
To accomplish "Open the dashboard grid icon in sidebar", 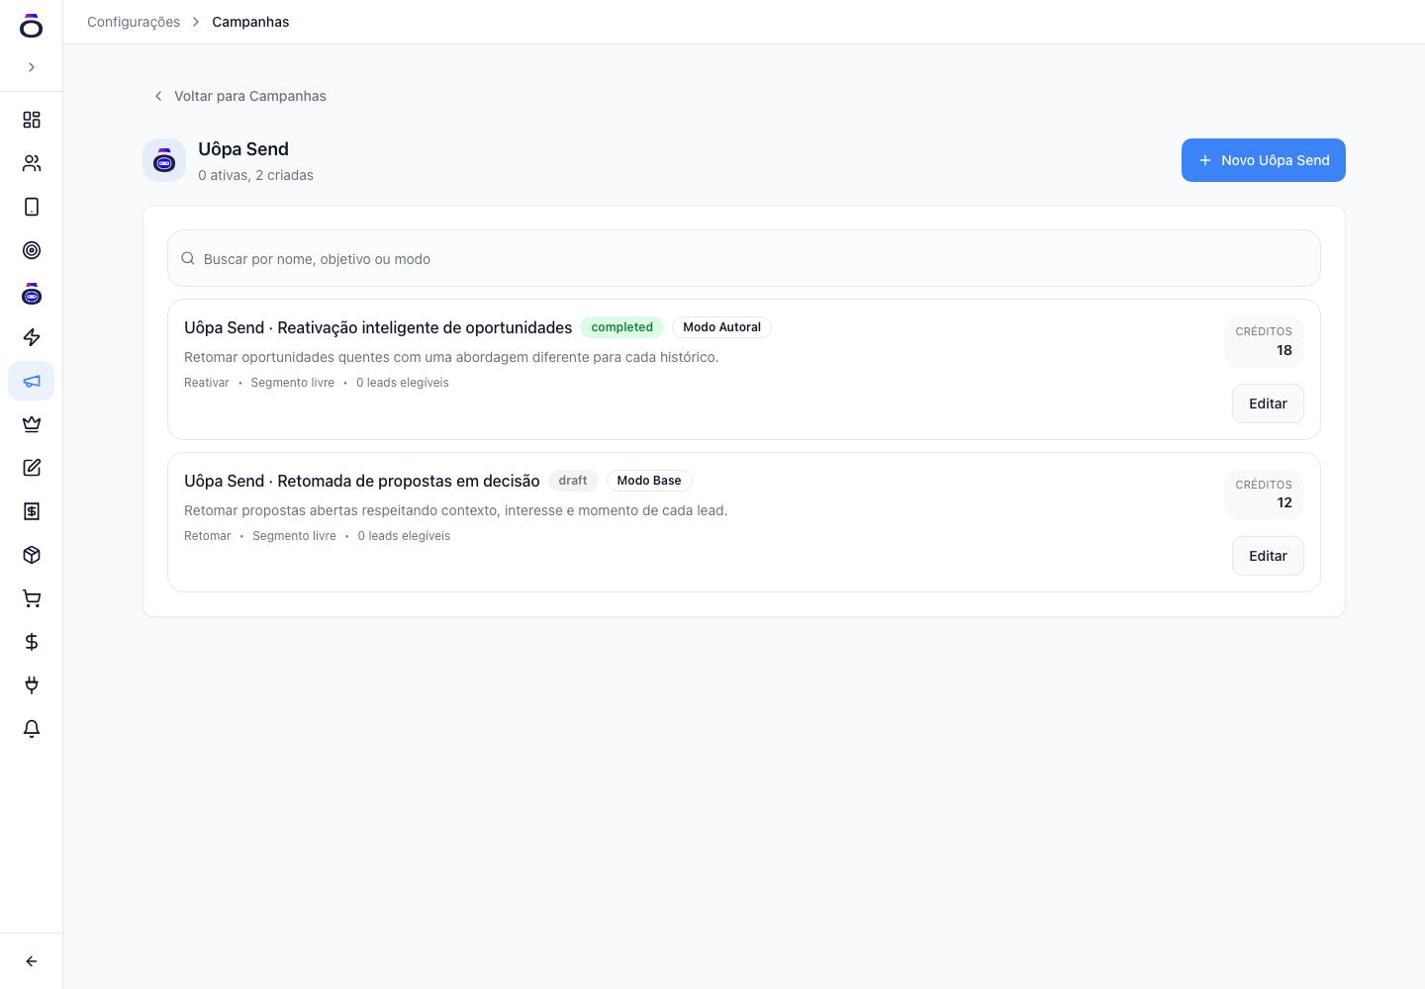I will click(x=32, y=120).
